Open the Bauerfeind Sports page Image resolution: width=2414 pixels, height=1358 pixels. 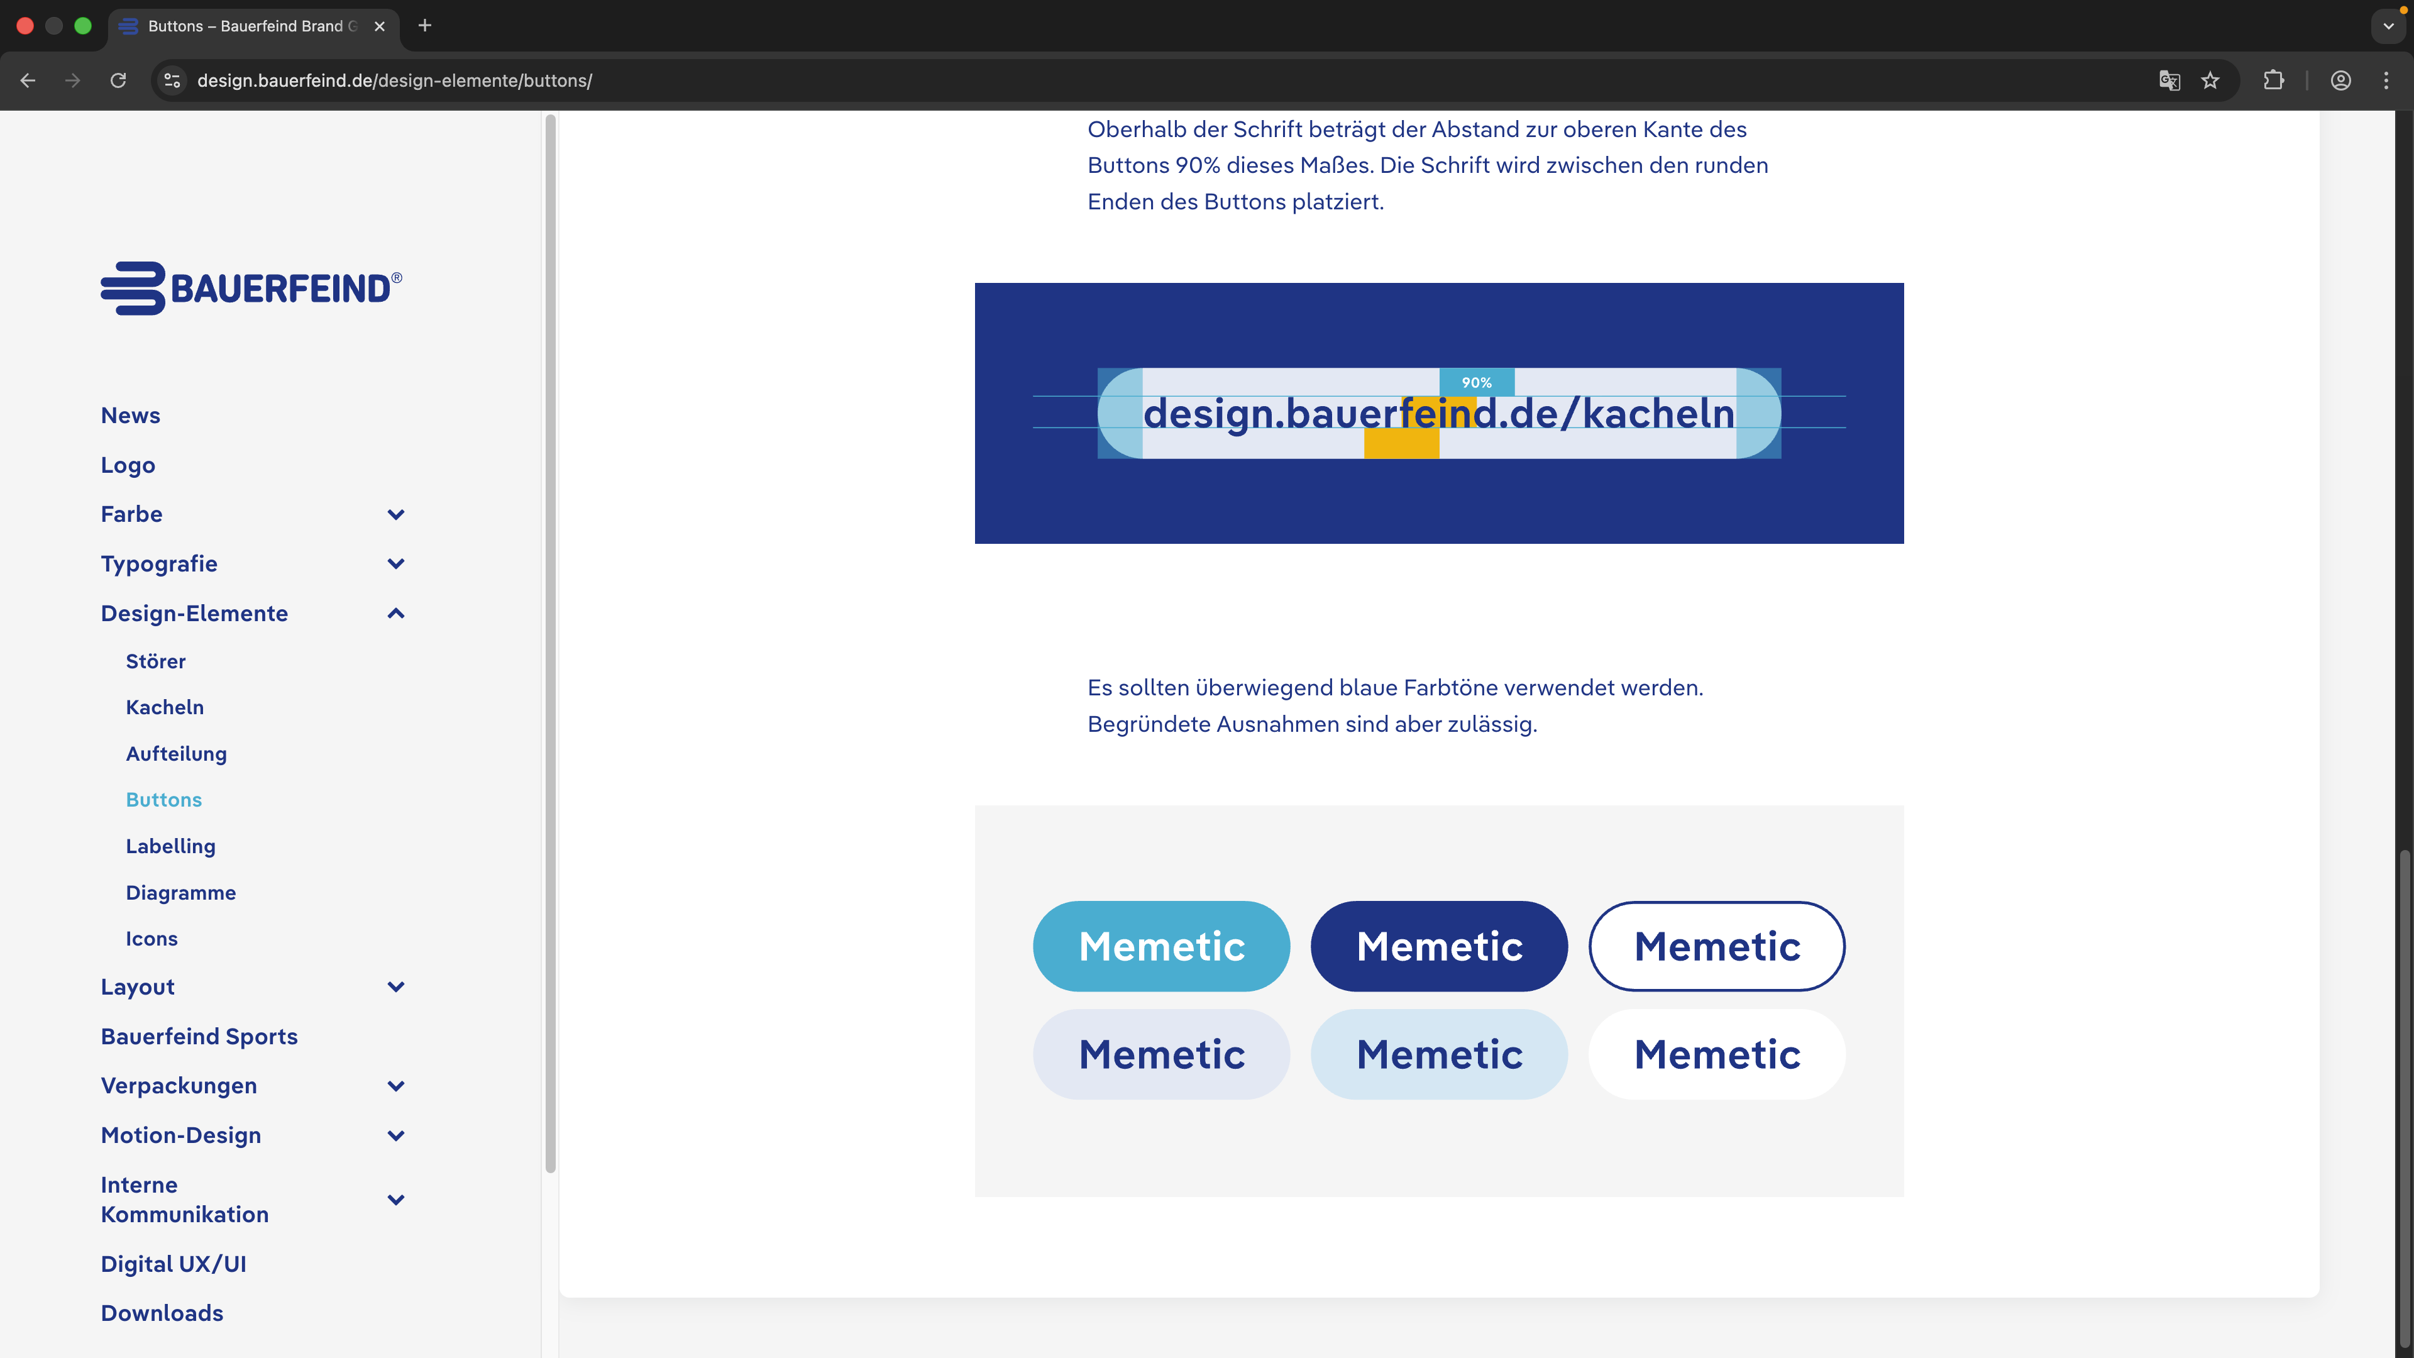200,1037
